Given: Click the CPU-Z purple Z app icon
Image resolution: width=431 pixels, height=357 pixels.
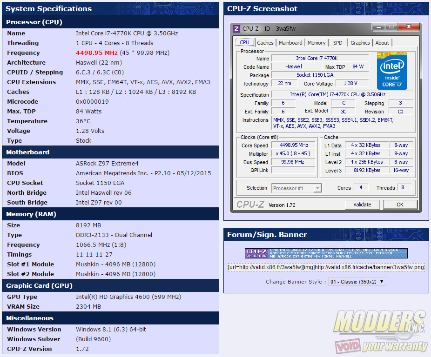Looking at the screenshot, I should tap(236, 28).
